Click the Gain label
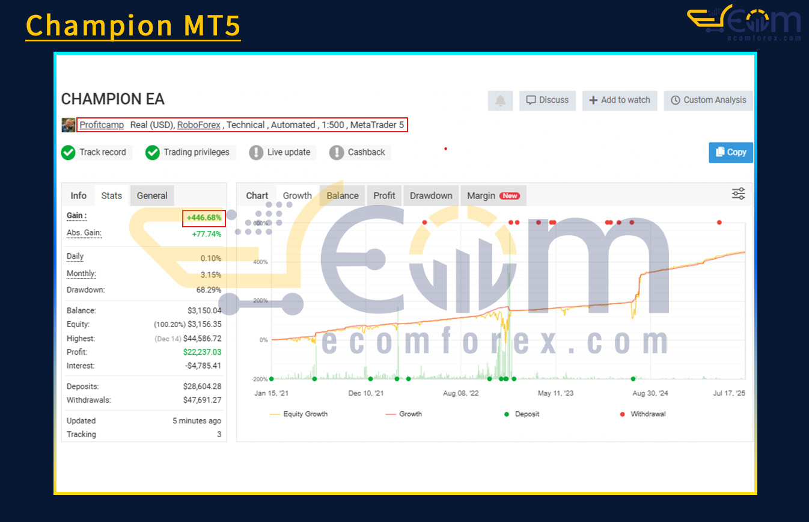 pyautogui.click(x=76, y=215)
